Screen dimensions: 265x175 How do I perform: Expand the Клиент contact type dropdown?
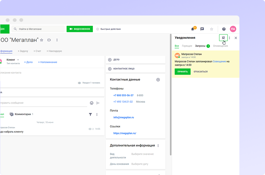click(x=13, y=60)
